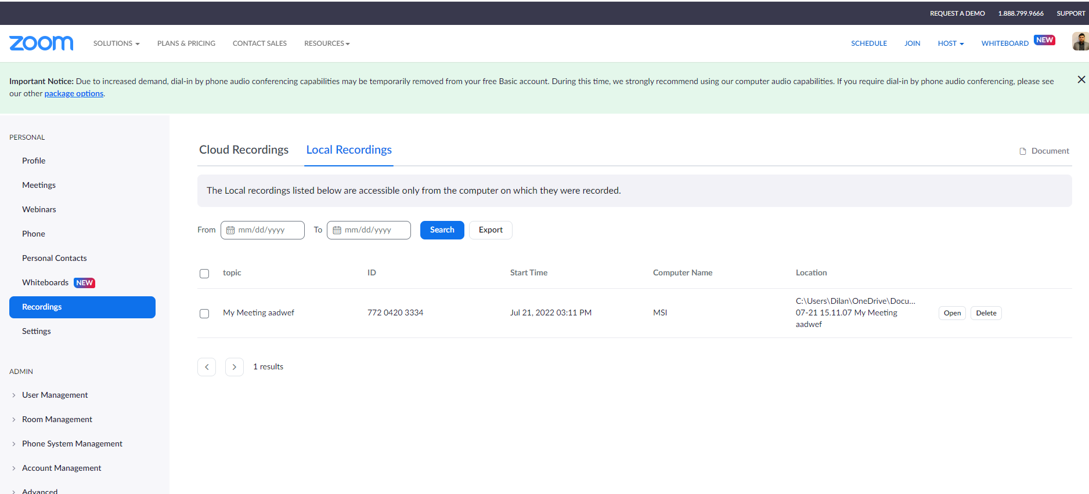Click Request a Demo link
Screen dimensions: 1089x494
(957, 13)
